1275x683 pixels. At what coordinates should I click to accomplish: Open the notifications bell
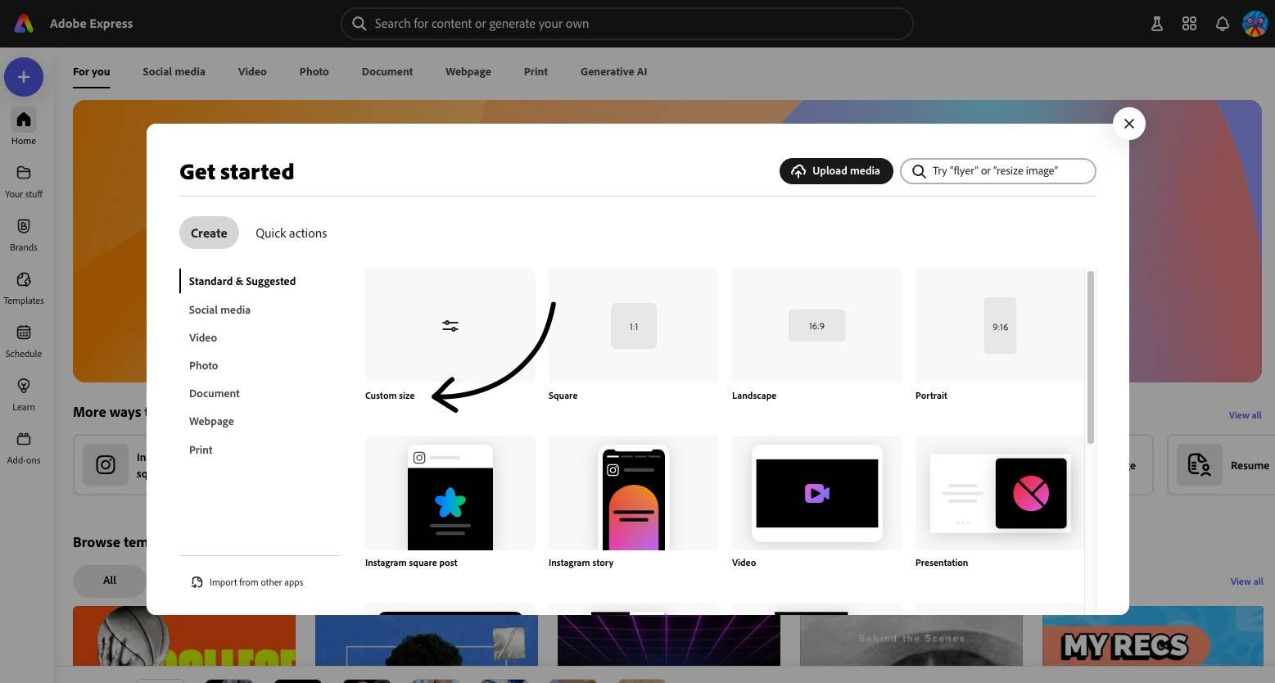coord(1222,24)
